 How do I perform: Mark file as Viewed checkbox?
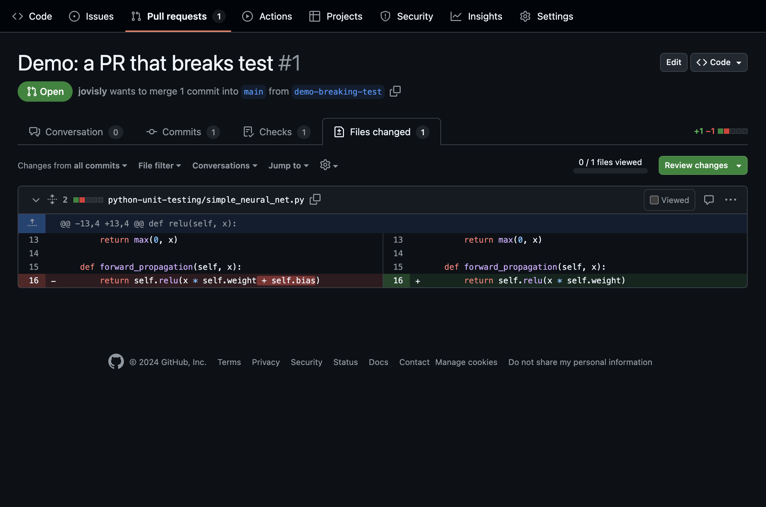[x=654, y=200]
